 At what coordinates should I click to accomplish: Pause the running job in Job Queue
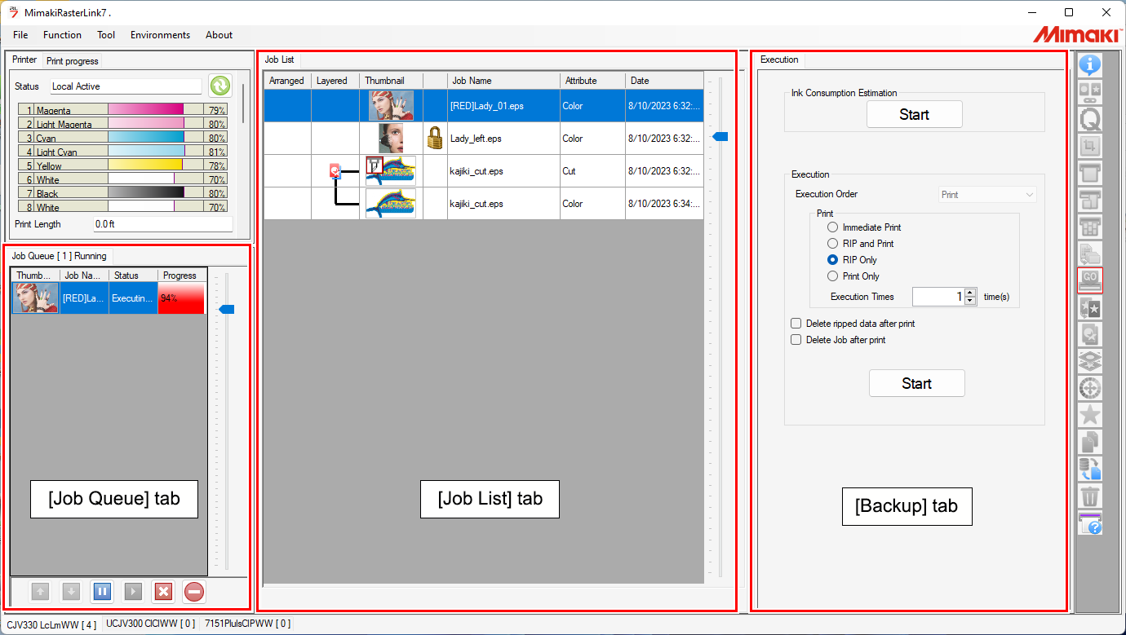pos(101,592)
